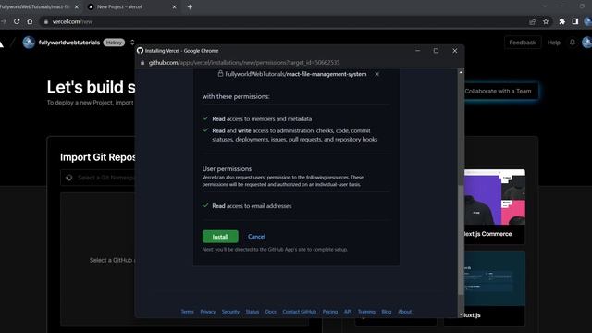592x333 pixels.
Task: Open Vercel notifications bell
Action: (573, 43)
